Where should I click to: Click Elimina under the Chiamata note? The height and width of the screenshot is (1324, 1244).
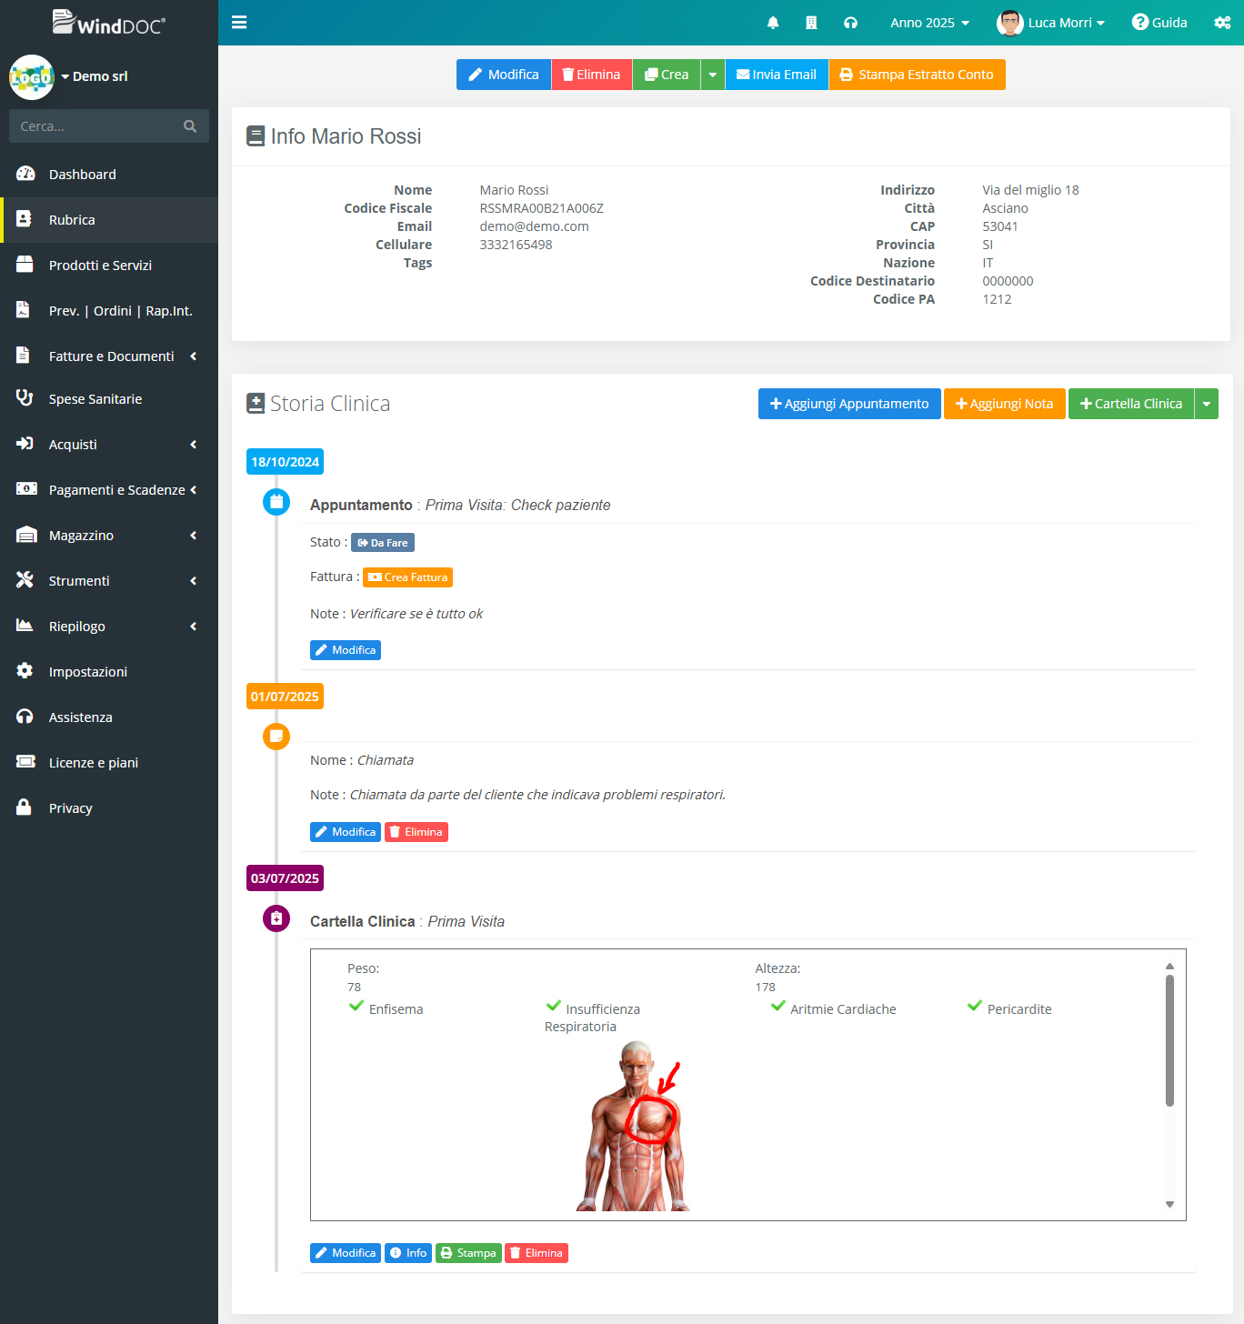416,832
